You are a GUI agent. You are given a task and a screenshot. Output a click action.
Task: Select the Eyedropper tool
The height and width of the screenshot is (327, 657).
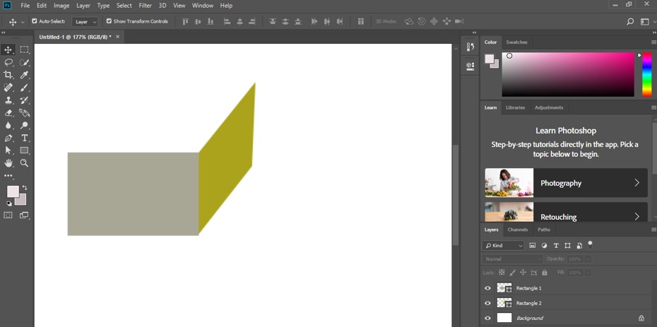coord(24,75)
